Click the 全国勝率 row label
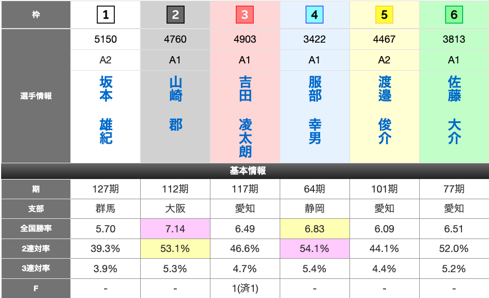Screen dimensions: 489x298 [35, 228]
